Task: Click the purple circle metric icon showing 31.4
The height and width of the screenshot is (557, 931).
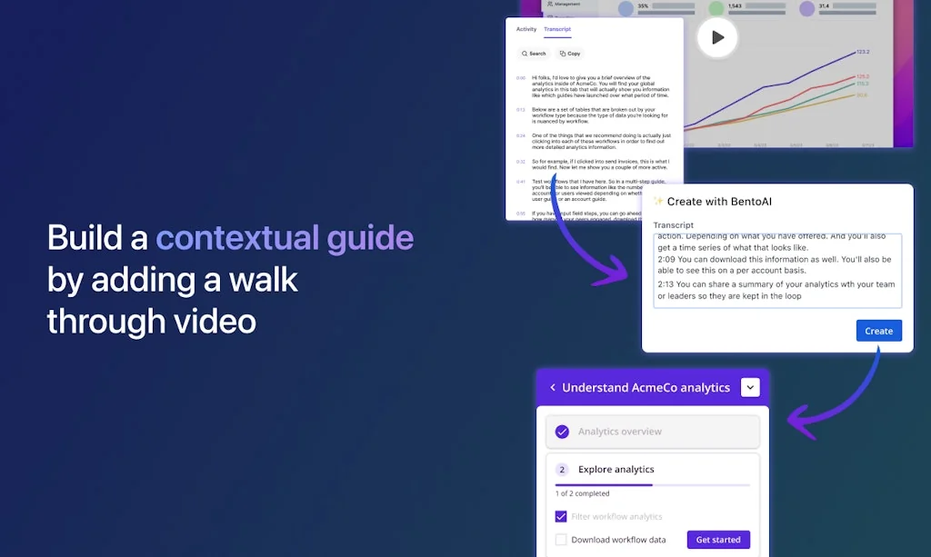Action: click(806, 9)
